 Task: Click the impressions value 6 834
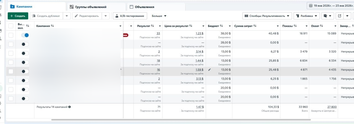(x=304, y=61)
